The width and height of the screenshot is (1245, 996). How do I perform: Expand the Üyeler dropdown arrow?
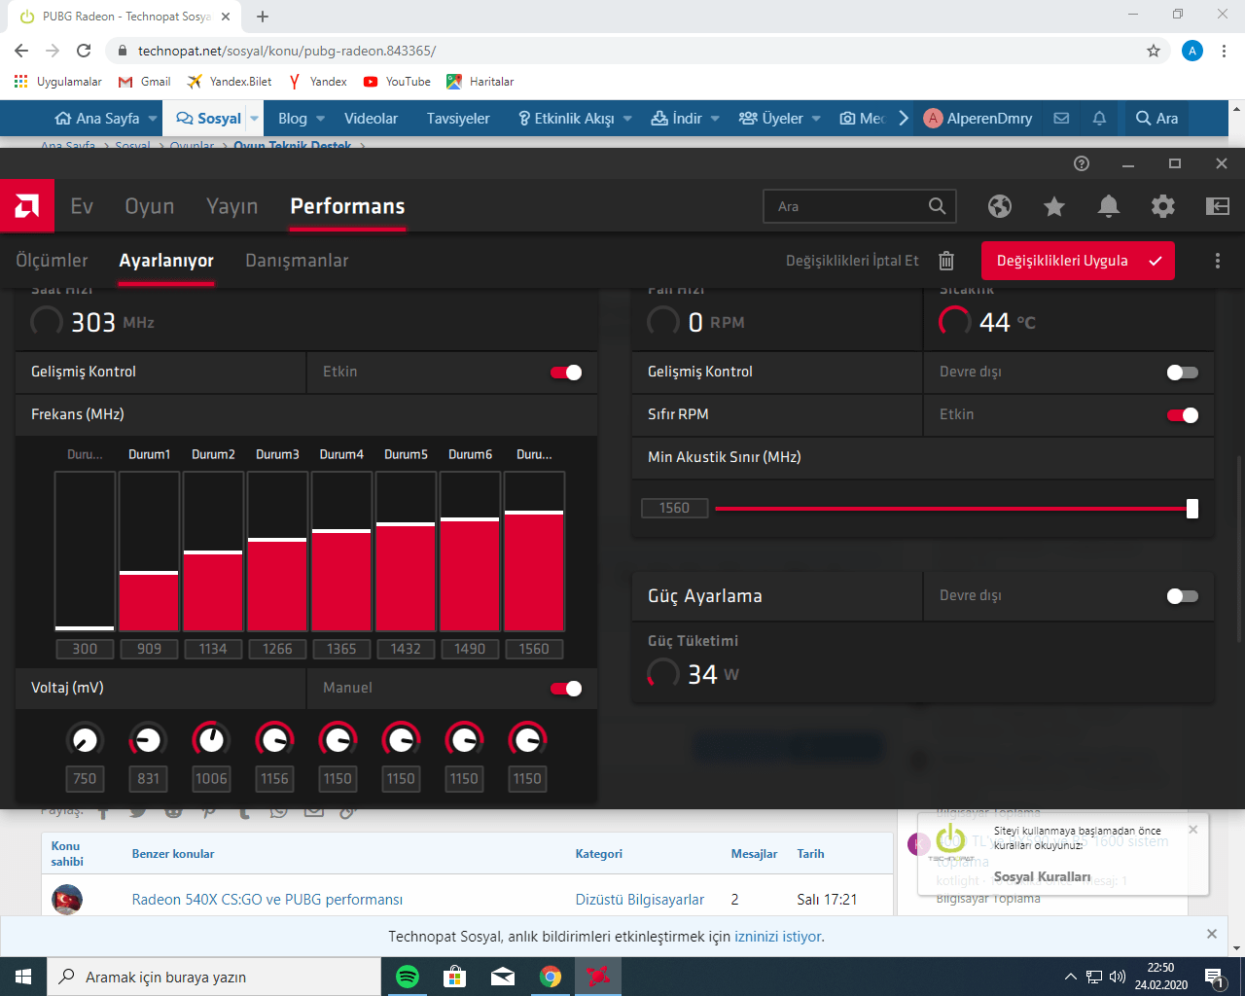(816, 119)
